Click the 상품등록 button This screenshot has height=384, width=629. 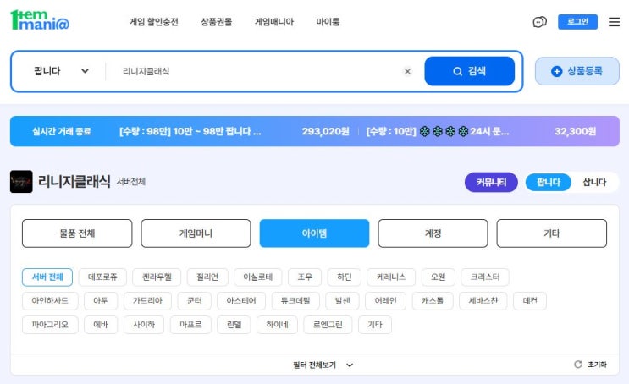click(x=577, y=71)
